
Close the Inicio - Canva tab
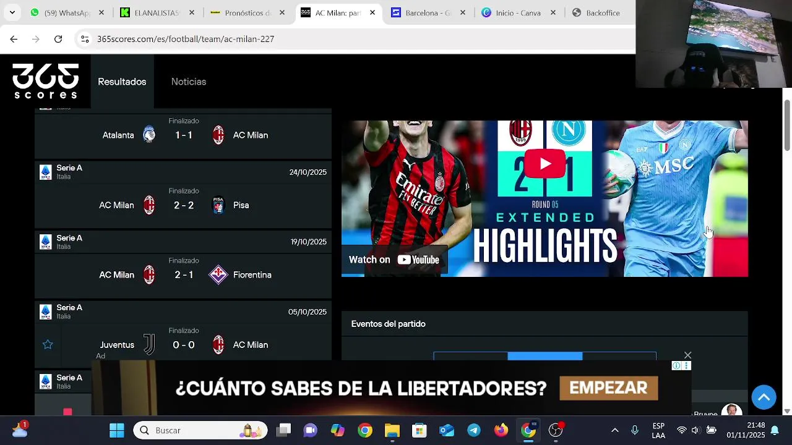553,12
